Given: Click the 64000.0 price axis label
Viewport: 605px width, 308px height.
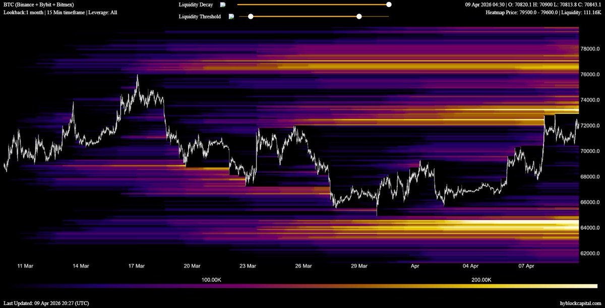Looking at the screenshot, I should click(x=589, y=228).
